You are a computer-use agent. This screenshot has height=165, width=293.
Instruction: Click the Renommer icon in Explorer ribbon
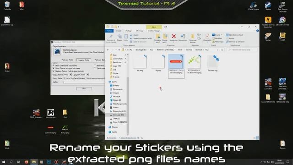point(183,36)
